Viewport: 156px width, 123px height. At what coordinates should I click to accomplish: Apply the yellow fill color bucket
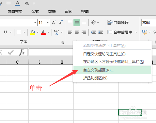[x=33, y=32]
